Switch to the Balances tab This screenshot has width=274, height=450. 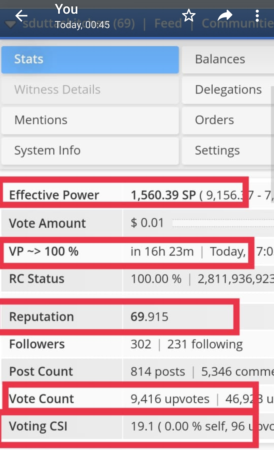228,60
